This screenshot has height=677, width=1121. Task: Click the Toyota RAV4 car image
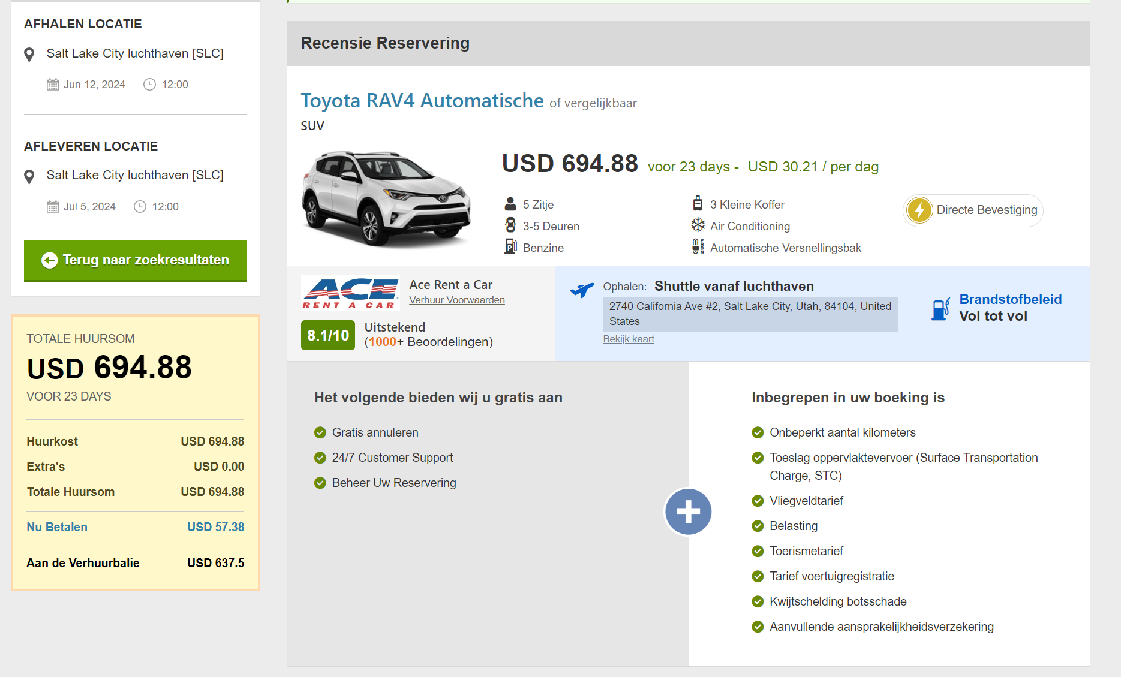coord(386,198)
